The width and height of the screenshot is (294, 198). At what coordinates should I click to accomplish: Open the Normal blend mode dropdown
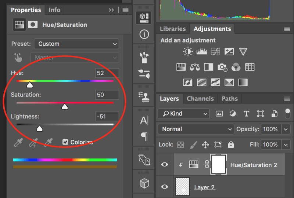pos(196,129)
